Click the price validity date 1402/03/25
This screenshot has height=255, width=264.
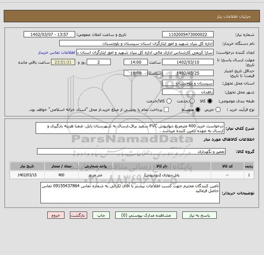point(188,73)
